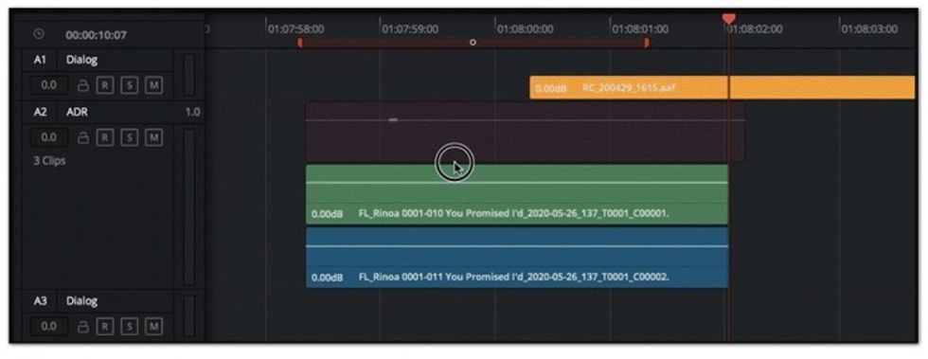Solo the A1 Dialog track

pos(129,85)
